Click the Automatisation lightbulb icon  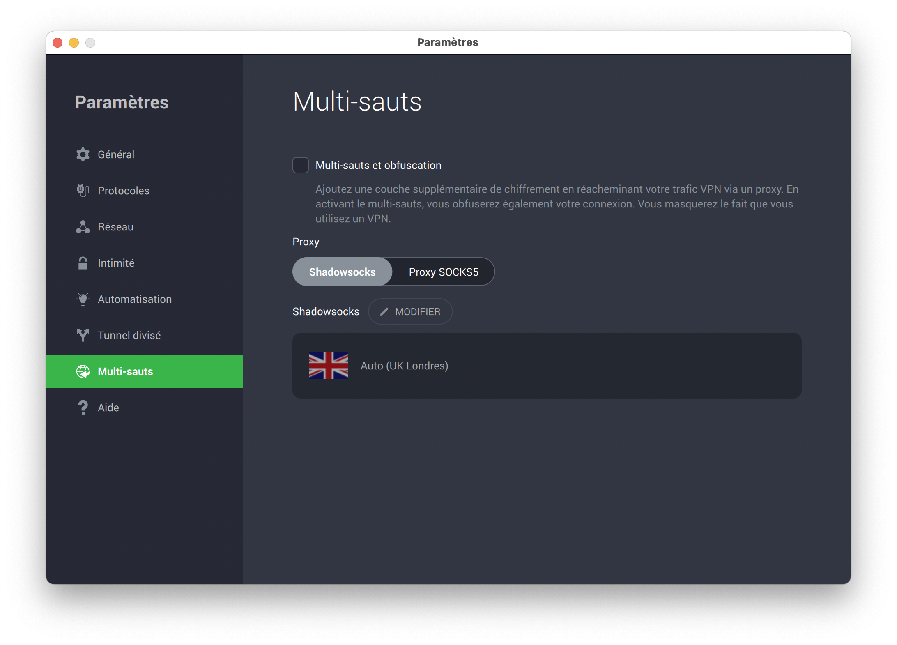[x=83, y=299]
